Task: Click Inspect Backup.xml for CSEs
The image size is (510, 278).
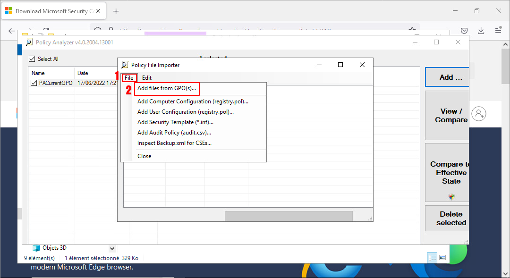Action: pos(174,143)
